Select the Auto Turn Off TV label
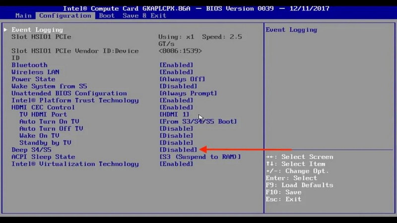Viewport: 397px width, 223px height. (51, 129)
